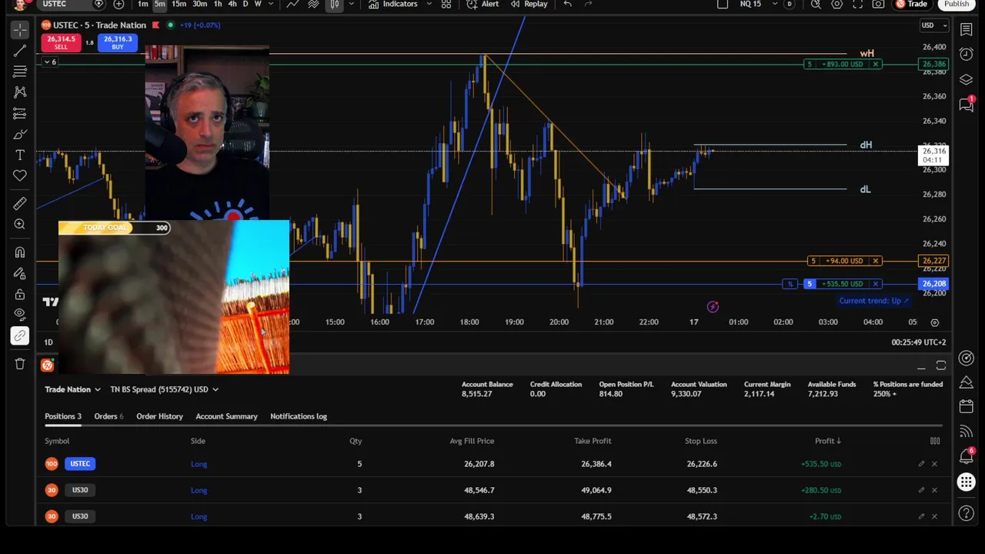The image size is (985, 554).
Task: Click the red SELL 26,314.5 button
Action: [x=61, y=42]
